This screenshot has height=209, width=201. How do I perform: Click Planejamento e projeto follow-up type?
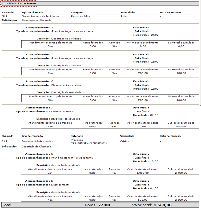click(x=66, y=85)
